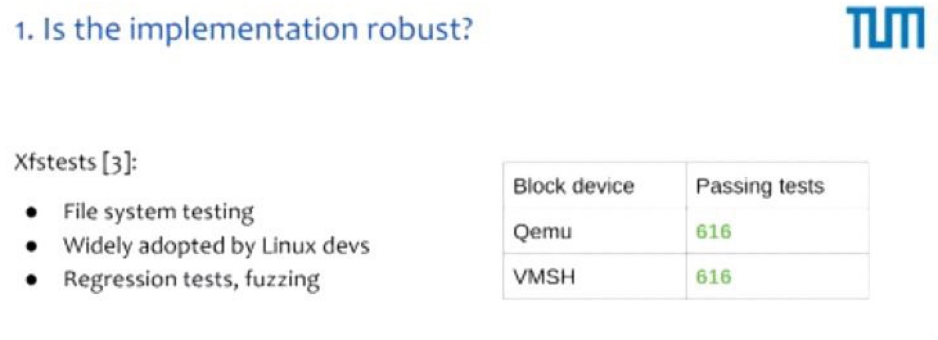This screenshot has height=340, width=938.
Task: Click the green 616 value for Qemu
Action: 713,231
